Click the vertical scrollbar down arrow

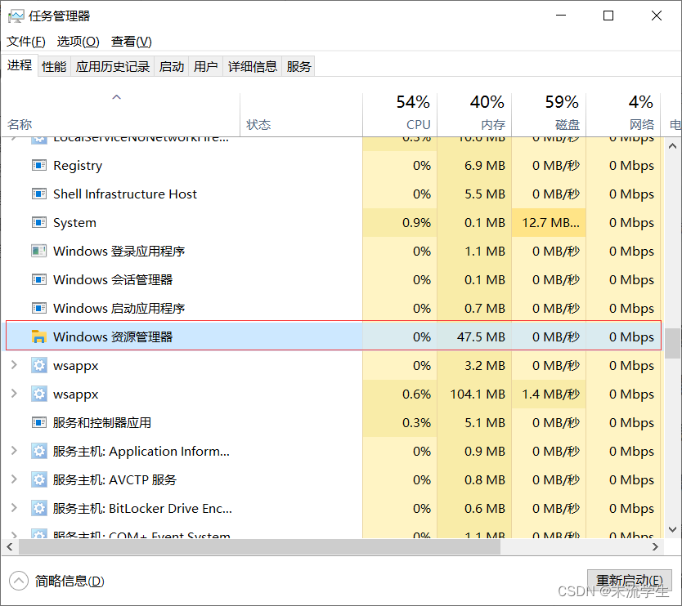coord(672,529)
